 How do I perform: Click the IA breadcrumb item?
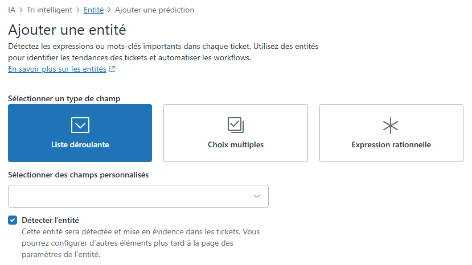point(12,10)
